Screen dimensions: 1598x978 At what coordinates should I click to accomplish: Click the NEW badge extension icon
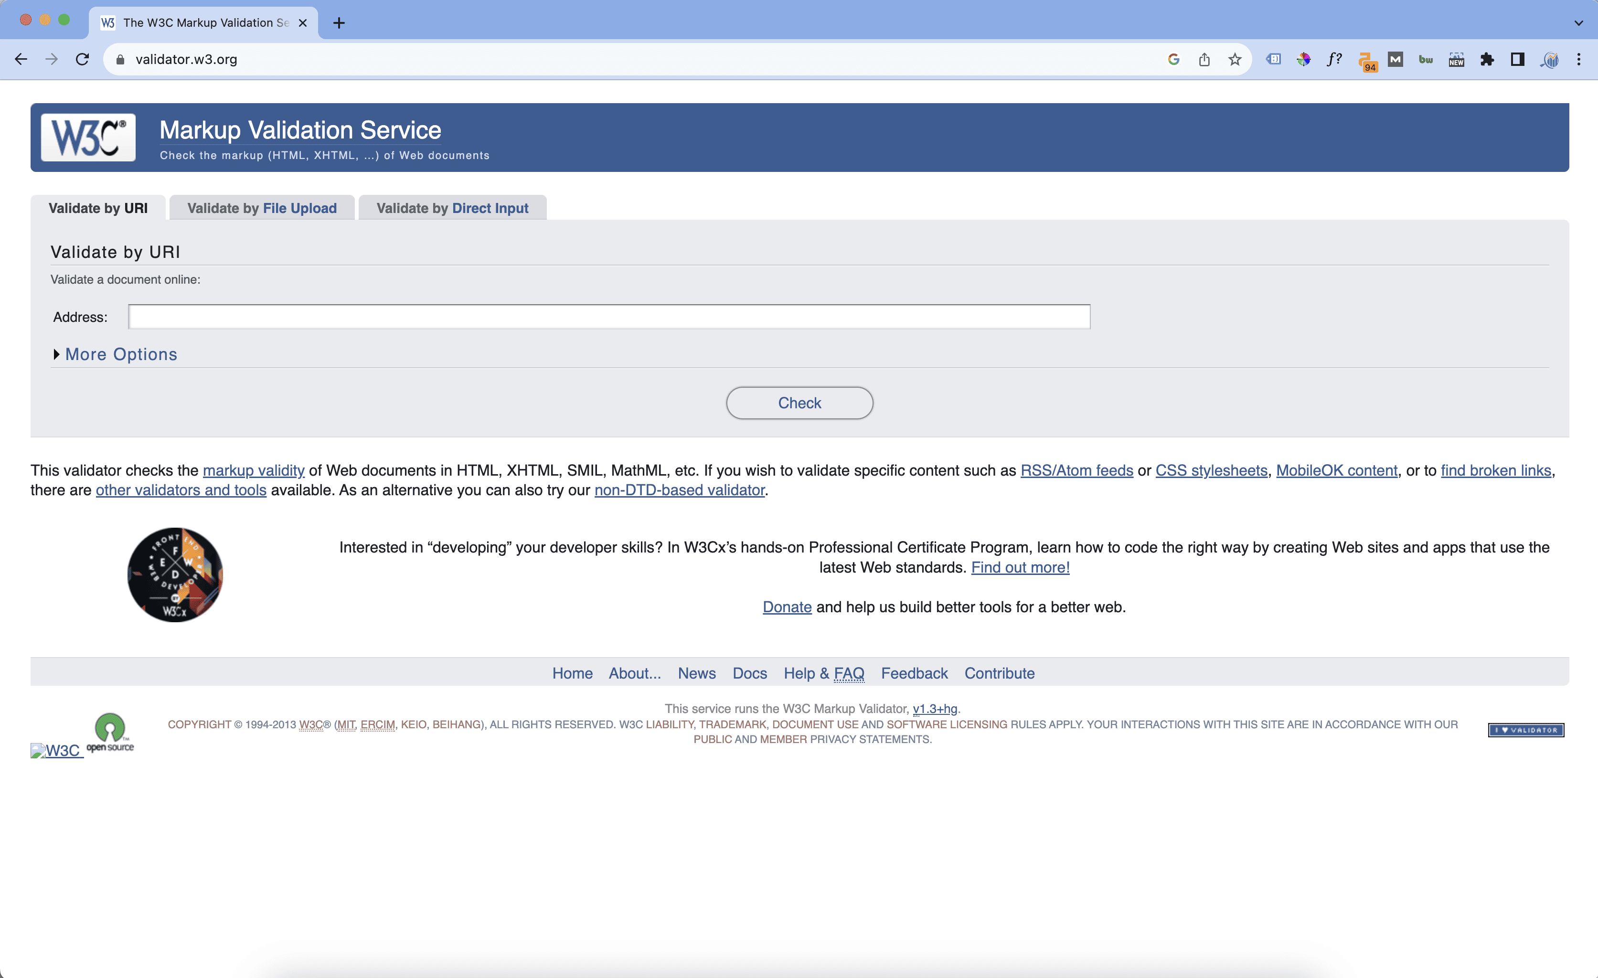coord(1457,60)
